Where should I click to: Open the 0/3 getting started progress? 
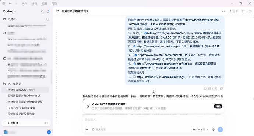[x=46, y=123]
